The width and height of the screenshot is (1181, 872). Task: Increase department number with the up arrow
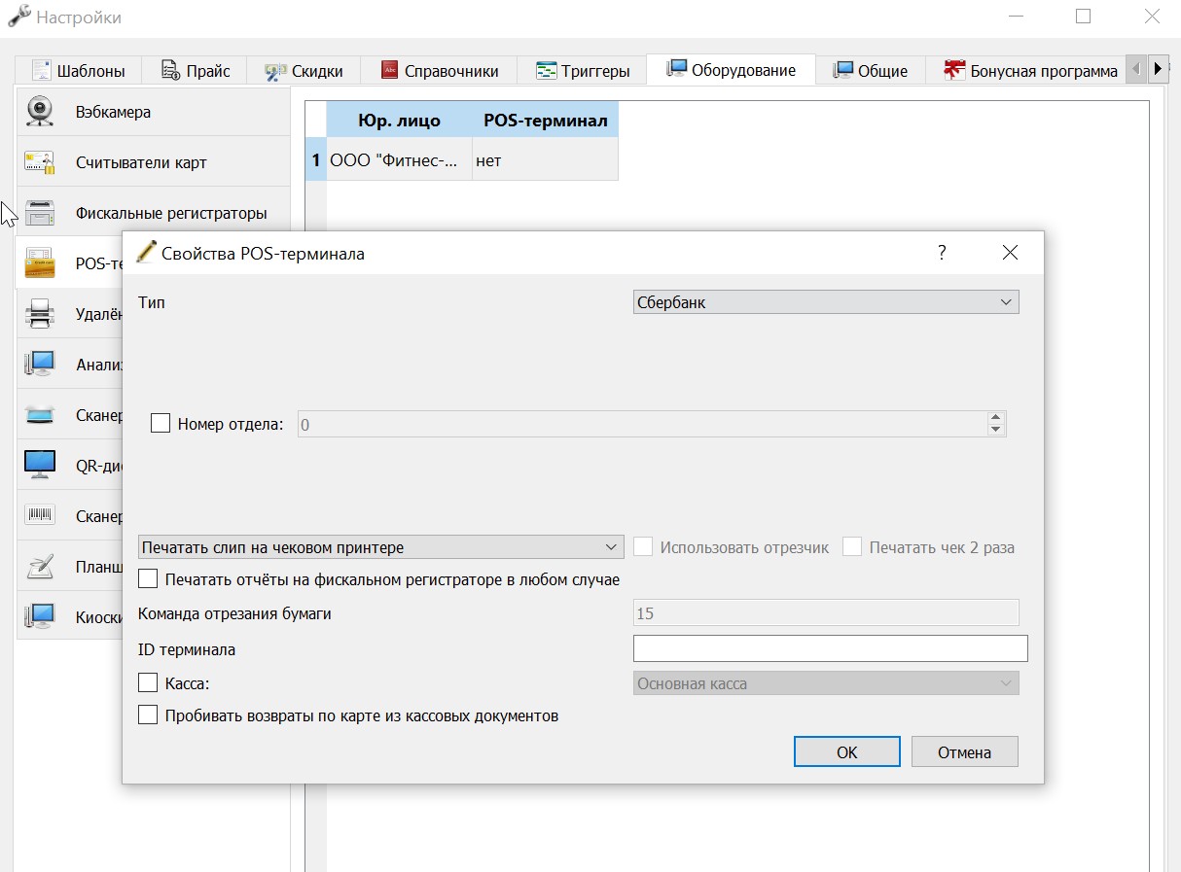(995, 418)
